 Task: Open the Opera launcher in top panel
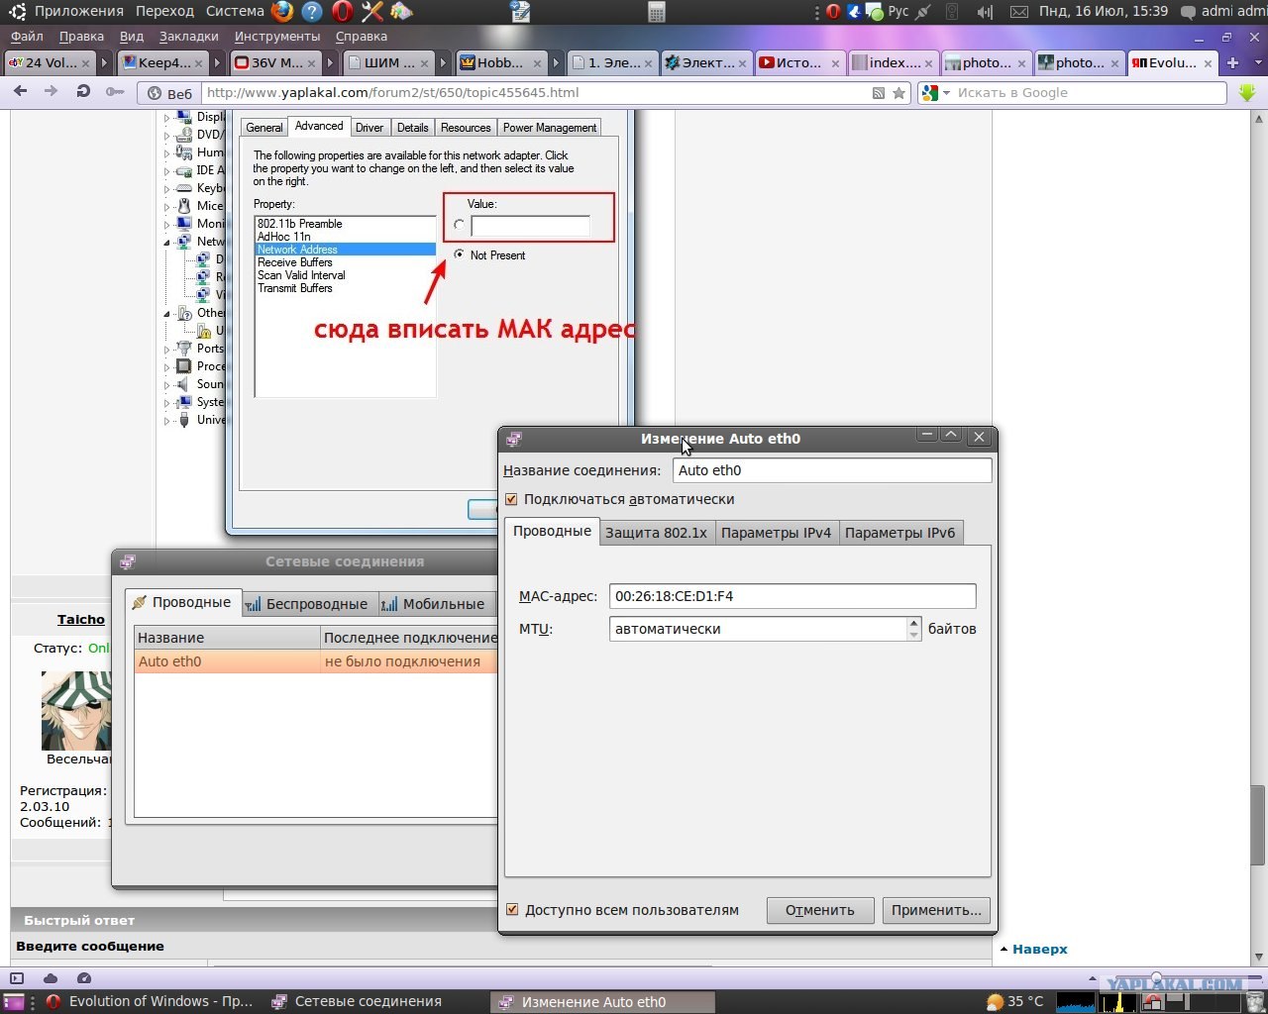342,12
